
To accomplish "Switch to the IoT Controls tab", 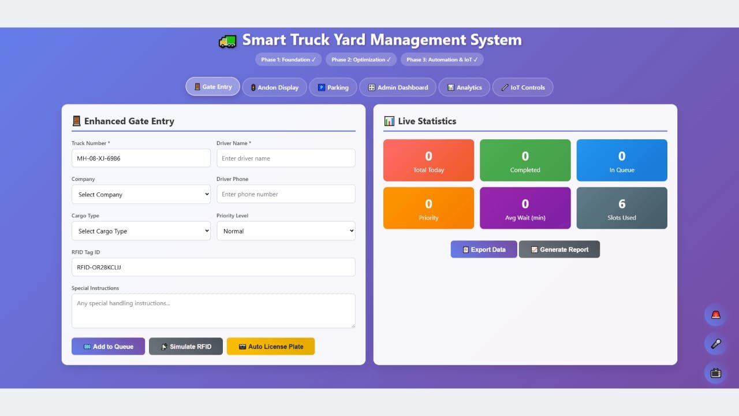I will point(522,87).
